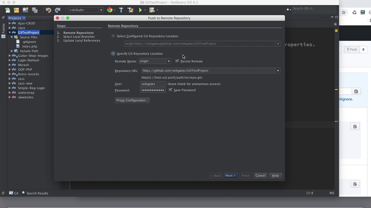The height and width of the screenshot is (208, 371).
Task: Close the Projects tab with its X
Action: (24, 18)
